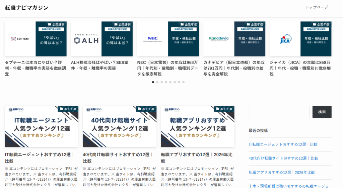Open the NEC salary article thumbnail

(x=168, y=39)
